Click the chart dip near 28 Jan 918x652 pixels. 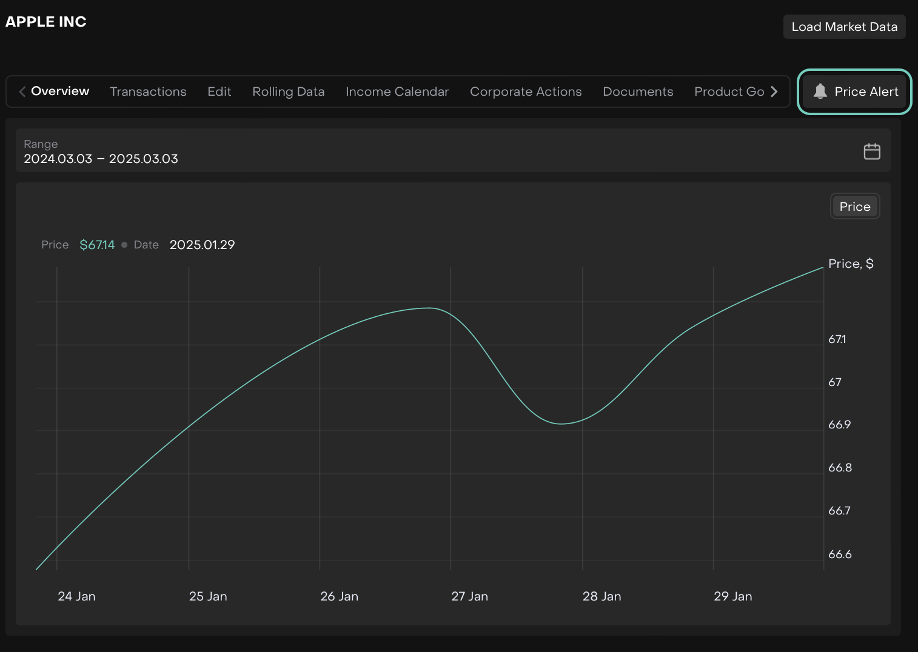[x=562, y=424]
